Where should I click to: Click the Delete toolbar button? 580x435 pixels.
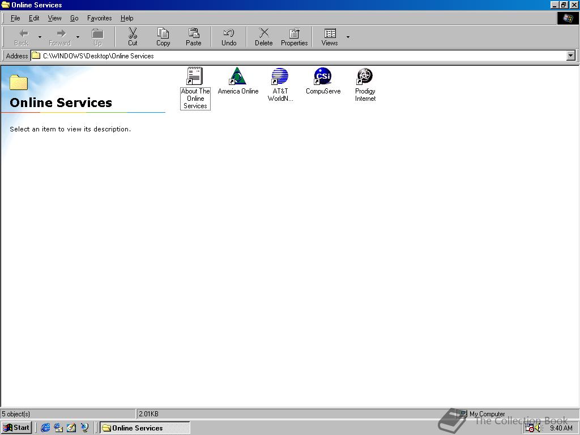point(264,37)
